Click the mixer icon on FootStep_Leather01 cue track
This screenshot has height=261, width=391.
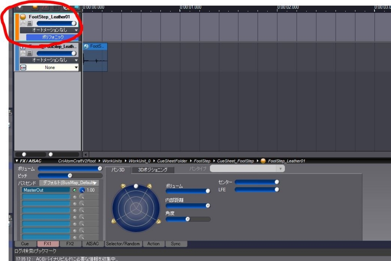tap(29, 23)
